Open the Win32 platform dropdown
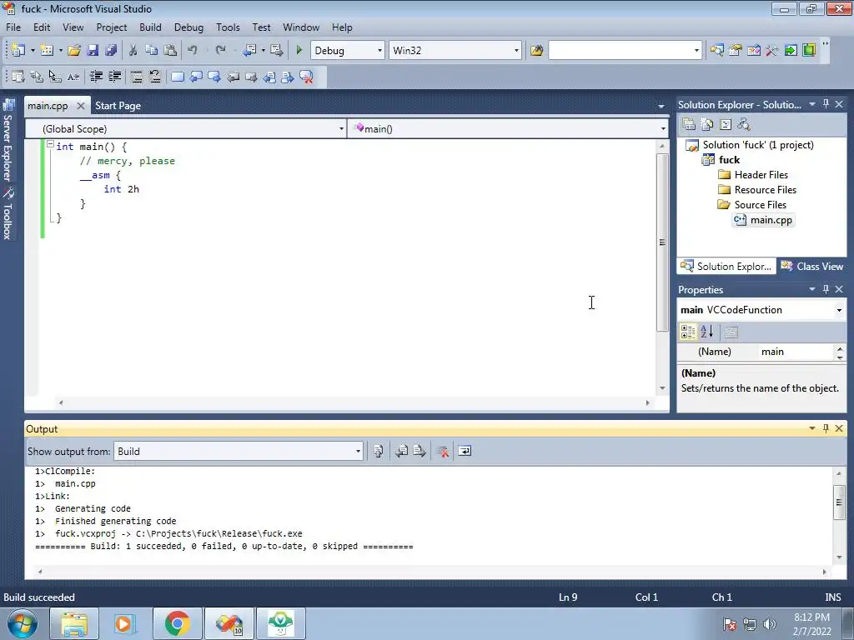 (x=516, y=51)
